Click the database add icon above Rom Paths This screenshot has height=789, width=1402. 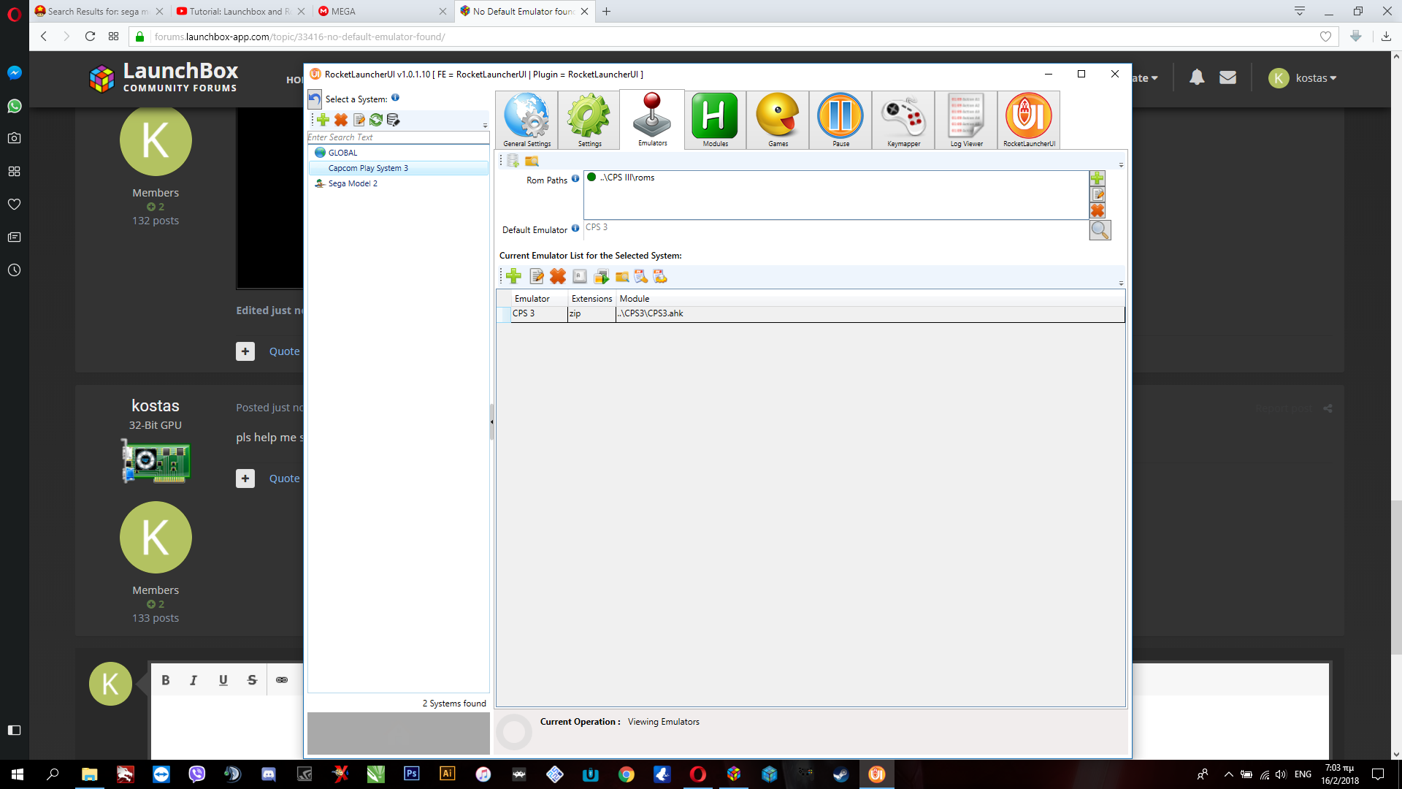point(513,161)
